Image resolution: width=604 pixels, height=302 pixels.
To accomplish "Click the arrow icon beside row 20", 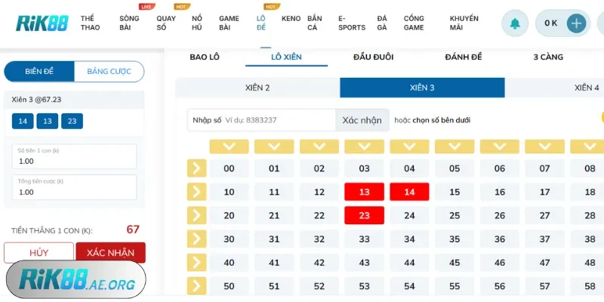I will pos(196,215).
